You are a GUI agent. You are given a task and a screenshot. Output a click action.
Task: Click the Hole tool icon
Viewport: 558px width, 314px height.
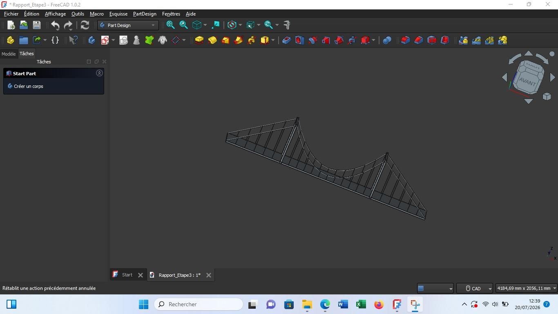pyautogui.click(x=299, y=40)
